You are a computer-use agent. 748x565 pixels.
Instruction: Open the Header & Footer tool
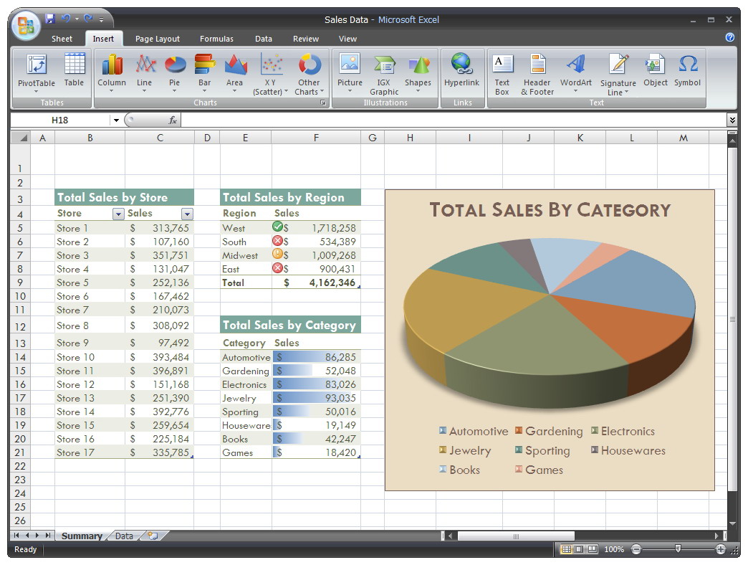coord(537,72)
